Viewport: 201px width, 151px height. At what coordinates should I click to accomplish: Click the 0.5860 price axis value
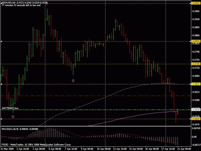point(196,35)
